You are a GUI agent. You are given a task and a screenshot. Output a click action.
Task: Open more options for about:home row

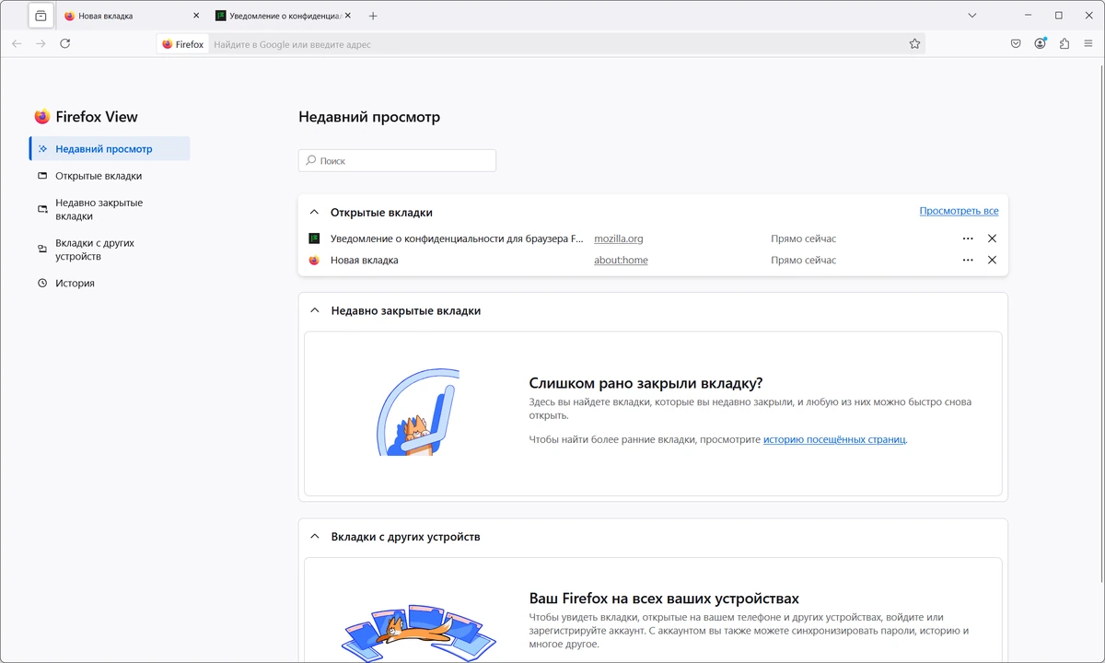coord(968,261)
